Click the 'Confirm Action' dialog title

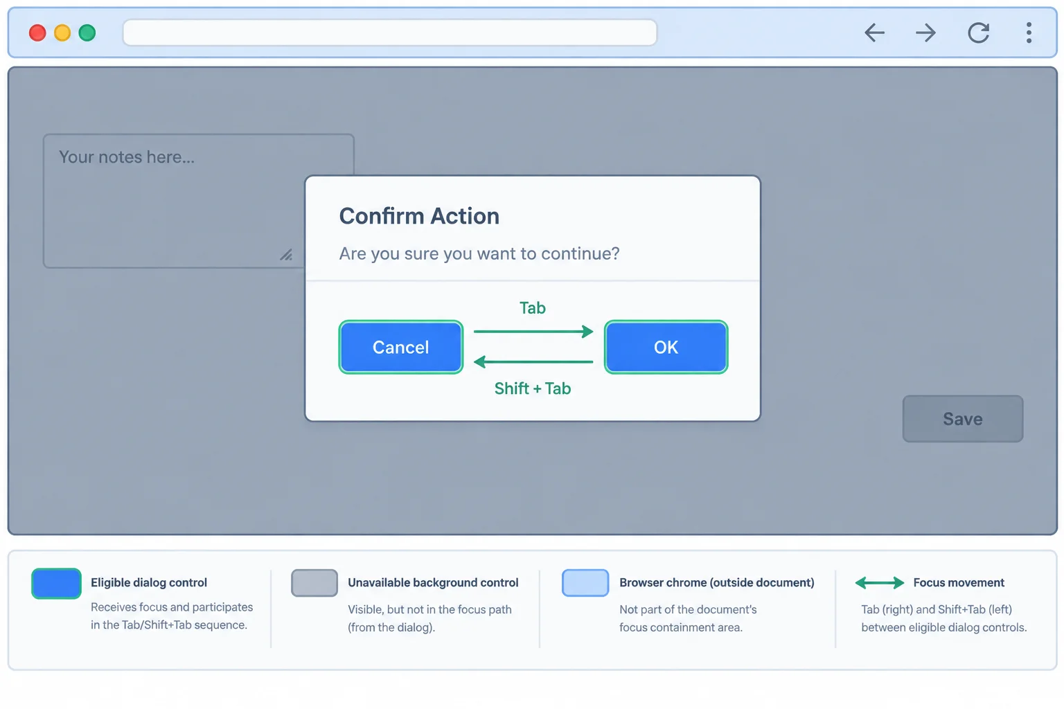pos(419,216)
